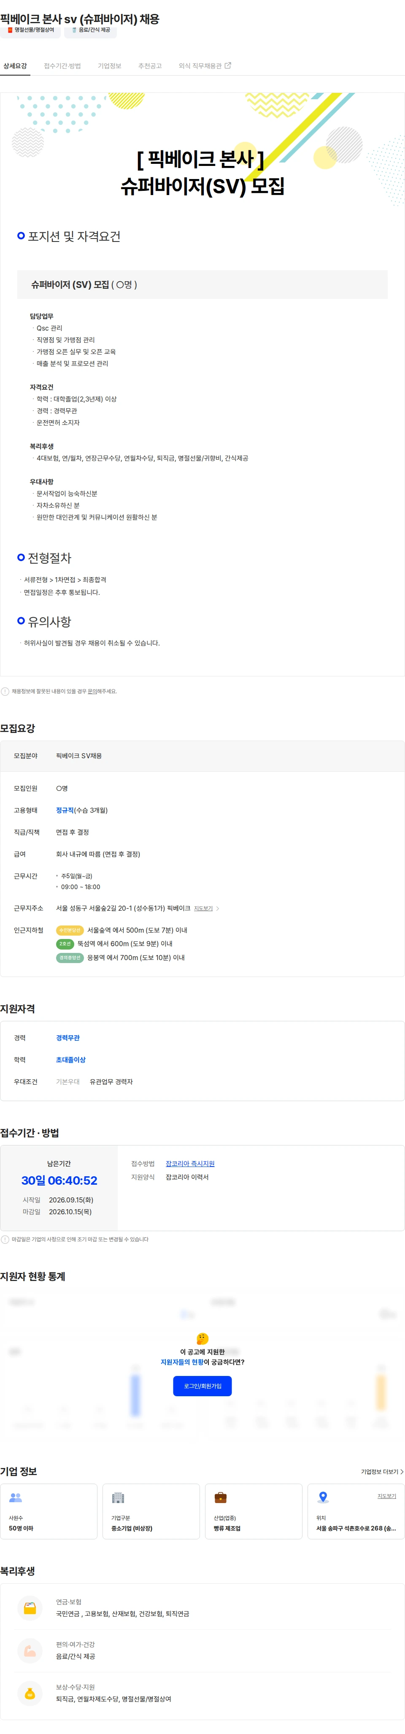Viewport: 405px width, 1734px height.
Task: Click the 초대졸이상 education value
Action: tap(70, 1059)
